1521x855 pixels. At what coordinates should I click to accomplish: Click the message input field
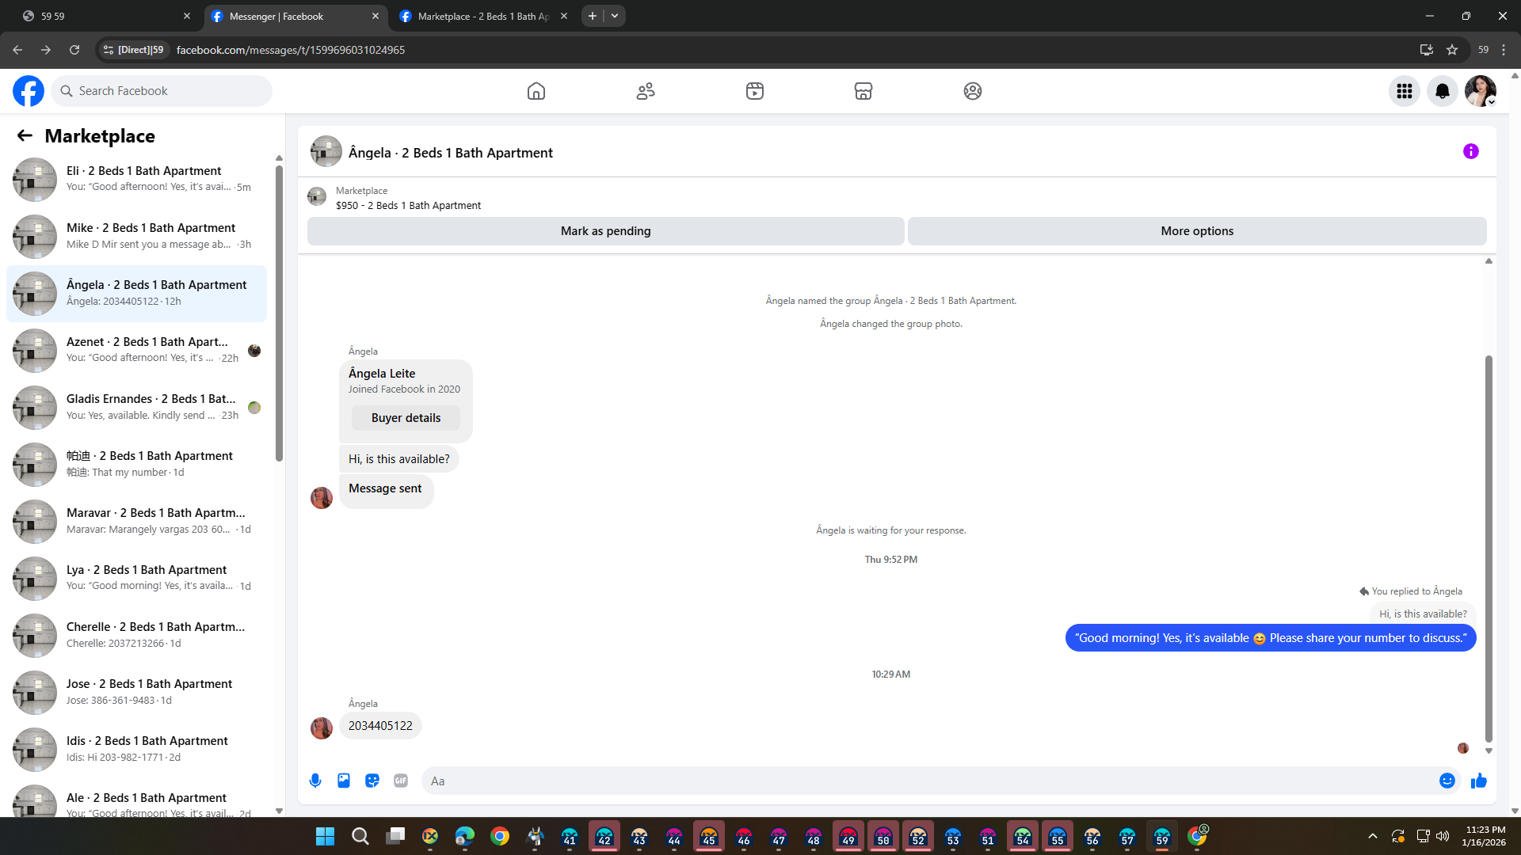pyautogui.click(x=927, y=781)
